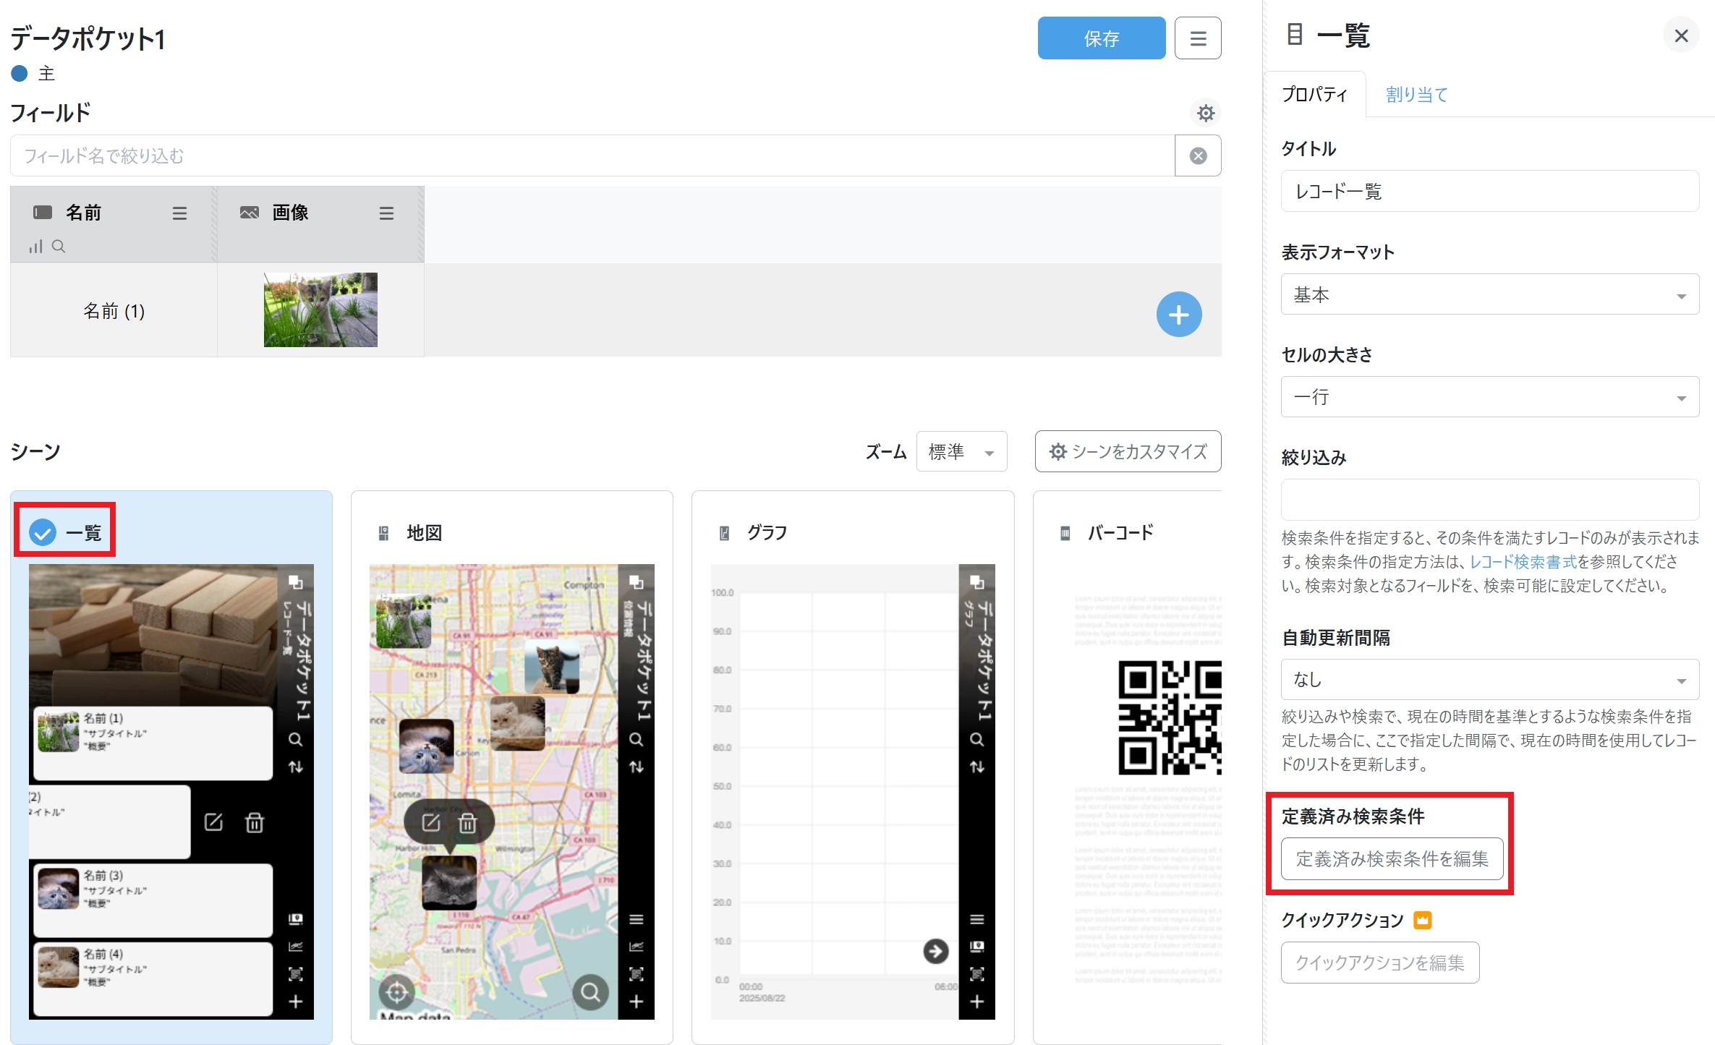
Task: Click the 絞り込み input field
Action: pos(1489,500)
